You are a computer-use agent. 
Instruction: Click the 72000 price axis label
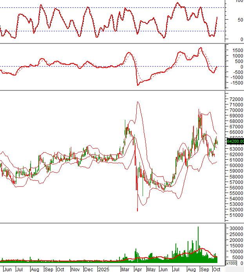pos(235,99)
